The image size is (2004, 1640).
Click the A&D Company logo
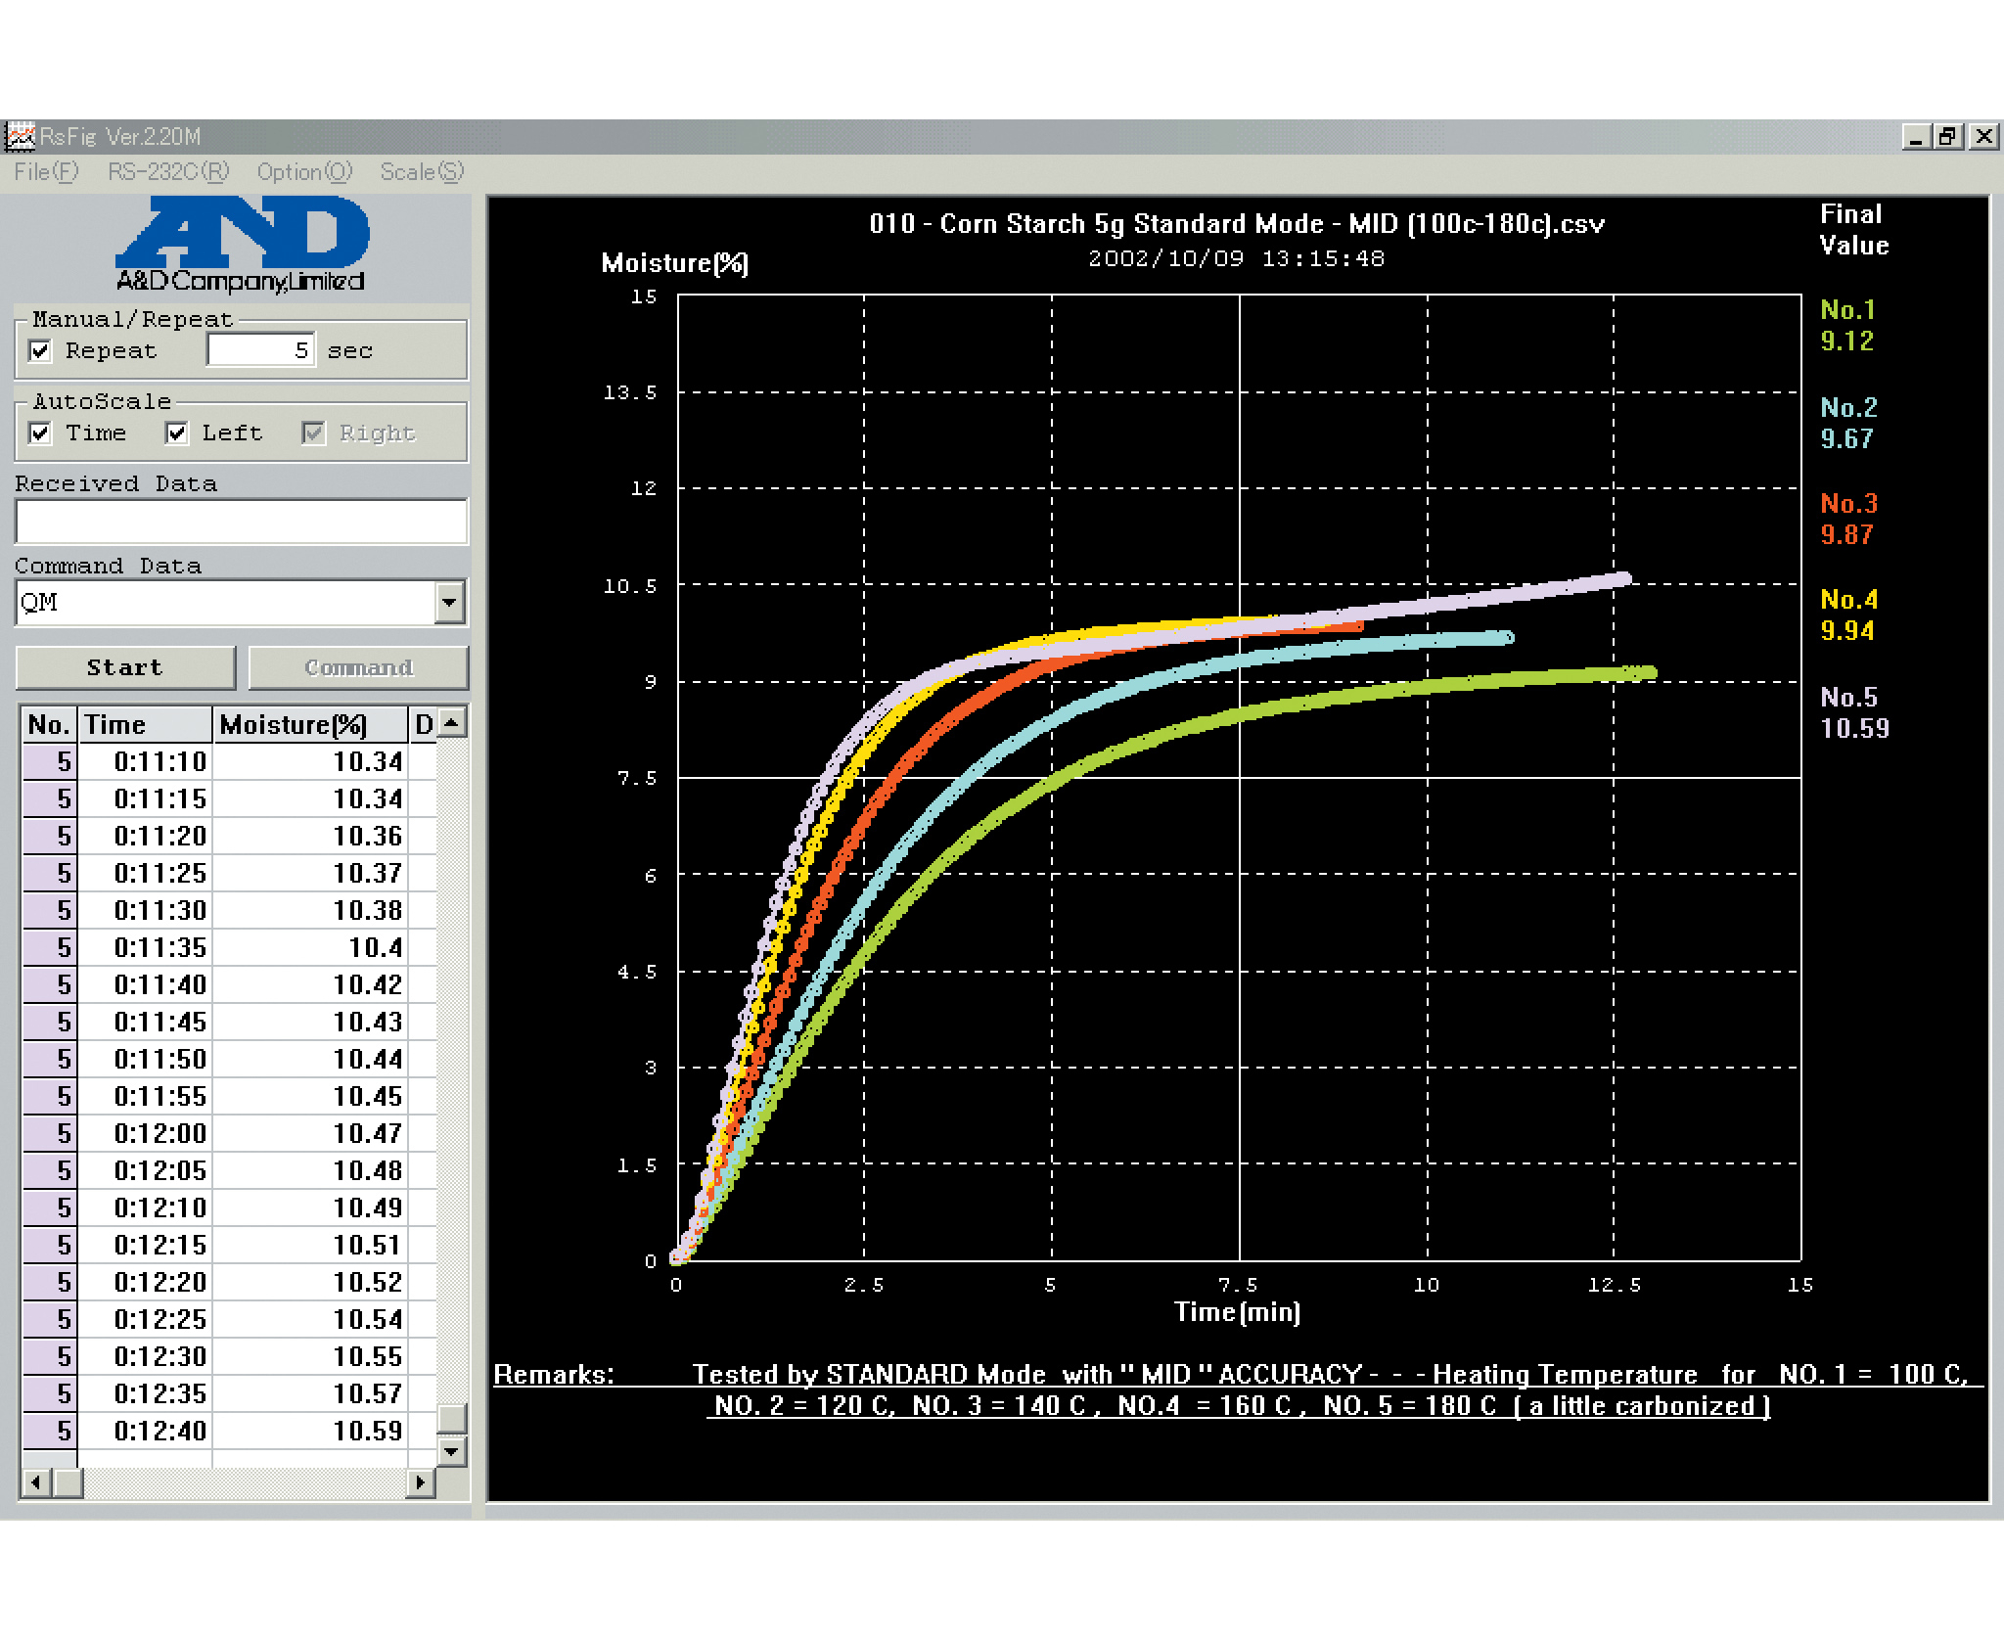coord(242,245)
